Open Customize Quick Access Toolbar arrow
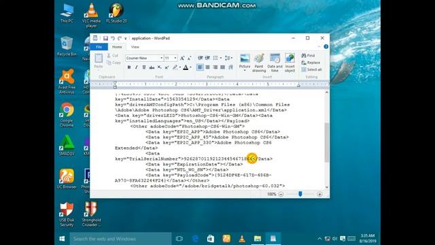 tap(125, 39)
